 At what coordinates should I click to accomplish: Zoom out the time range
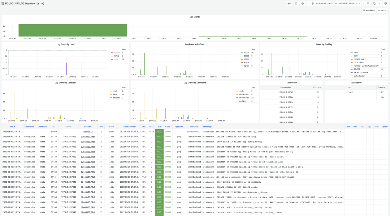pos(368,4)
